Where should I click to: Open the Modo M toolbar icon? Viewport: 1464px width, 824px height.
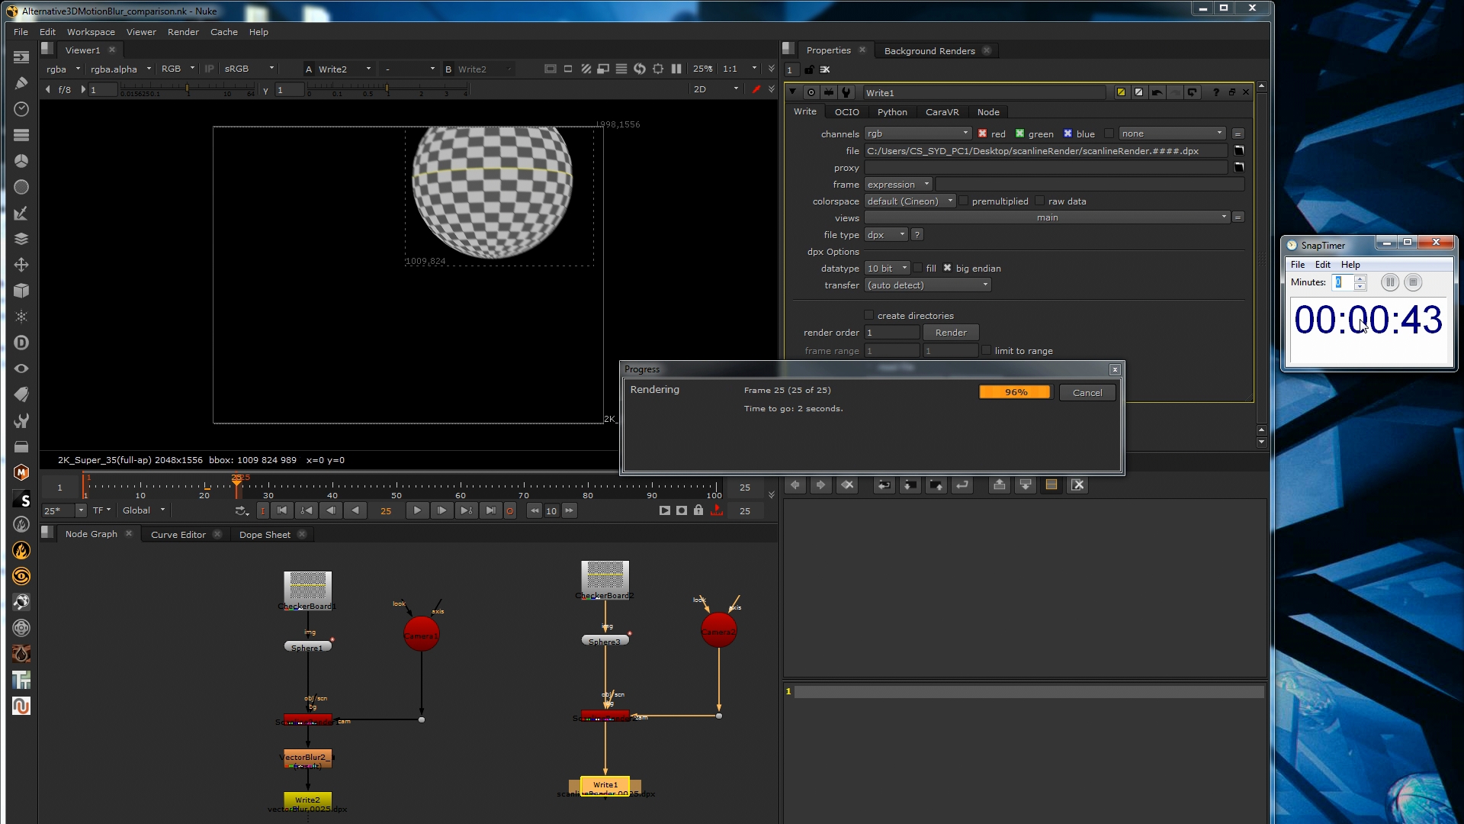pos(21,472)
